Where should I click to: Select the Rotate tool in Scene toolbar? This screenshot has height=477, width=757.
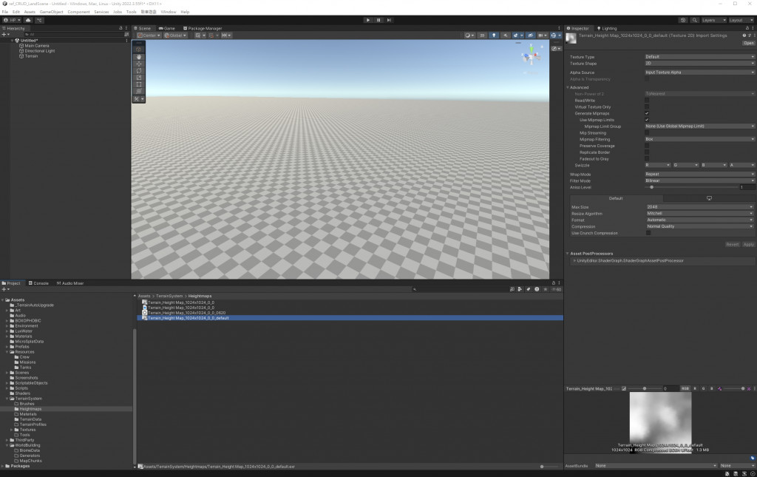(x=138, y=70)
